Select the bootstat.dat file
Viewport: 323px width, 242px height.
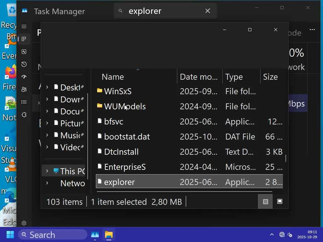[127, 137]
